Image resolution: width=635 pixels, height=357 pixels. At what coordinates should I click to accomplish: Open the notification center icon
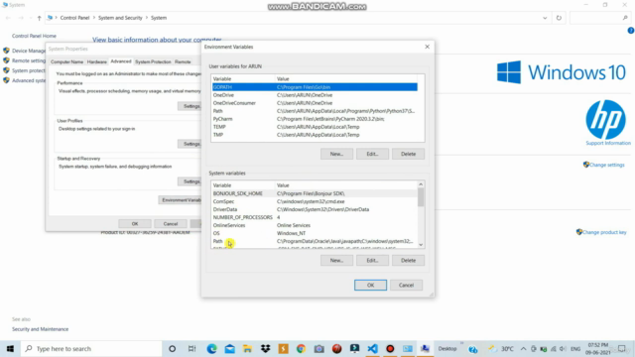tap(622, 348)
